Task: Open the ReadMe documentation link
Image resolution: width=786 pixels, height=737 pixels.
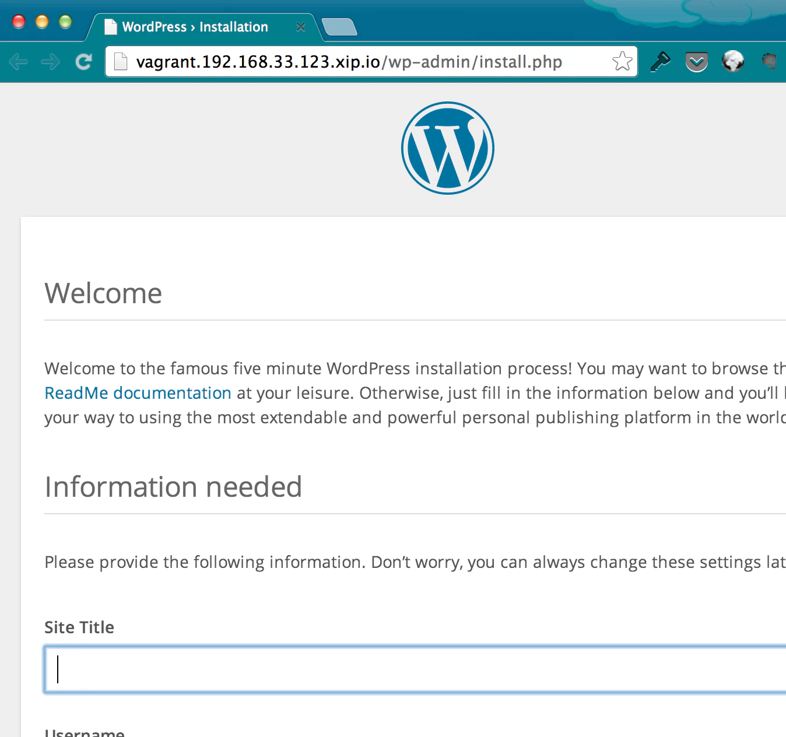Action: 138,393
